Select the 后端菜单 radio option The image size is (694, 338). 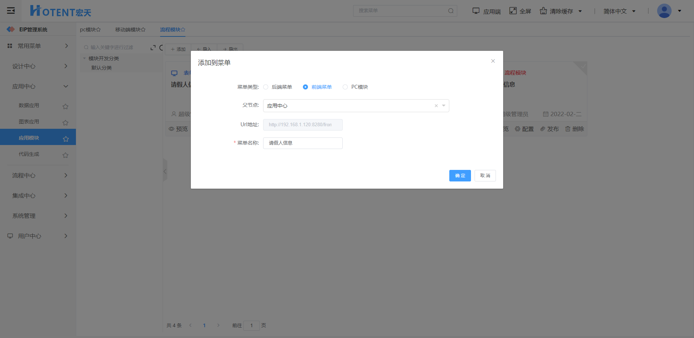(x=266, y=87)
